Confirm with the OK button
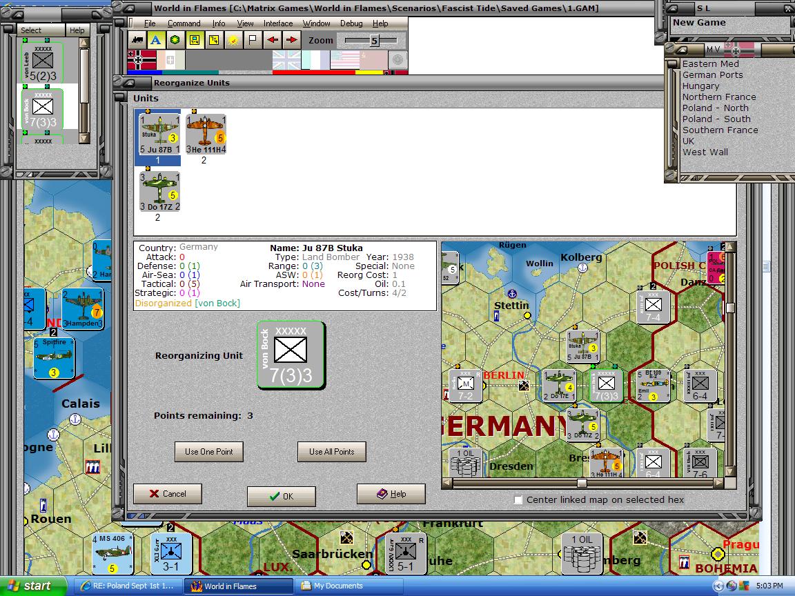Image resolution: width=795 pixels, height=596 pixels. tap(282, 496)
